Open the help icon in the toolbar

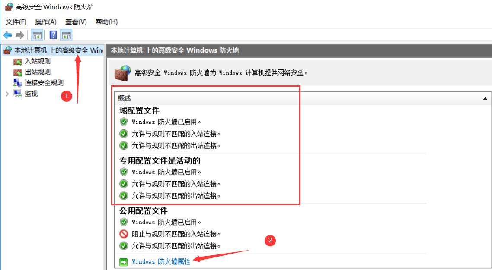(53, 35)
